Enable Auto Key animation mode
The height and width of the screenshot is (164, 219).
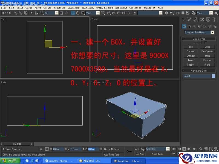point(140,149)
